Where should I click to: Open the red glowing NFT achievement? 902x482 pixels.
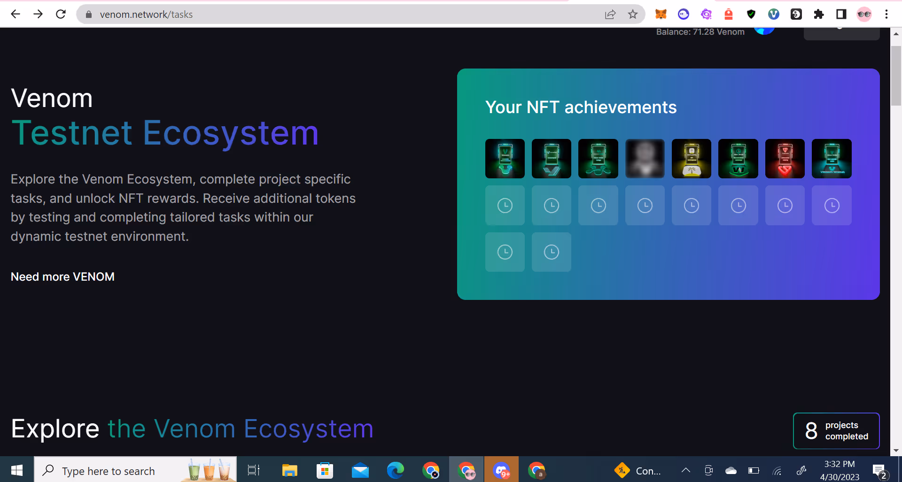[x=785, y=159]
